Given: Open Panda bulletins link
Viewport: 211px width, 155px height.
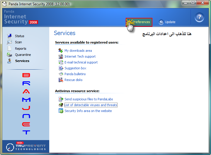Looking at the screenshot, I should [x=75, y=74].
